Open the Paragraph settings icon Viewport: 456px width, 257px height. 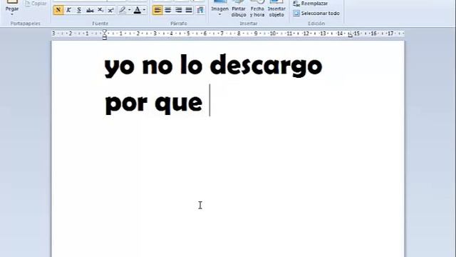click(x=200, y=10)
